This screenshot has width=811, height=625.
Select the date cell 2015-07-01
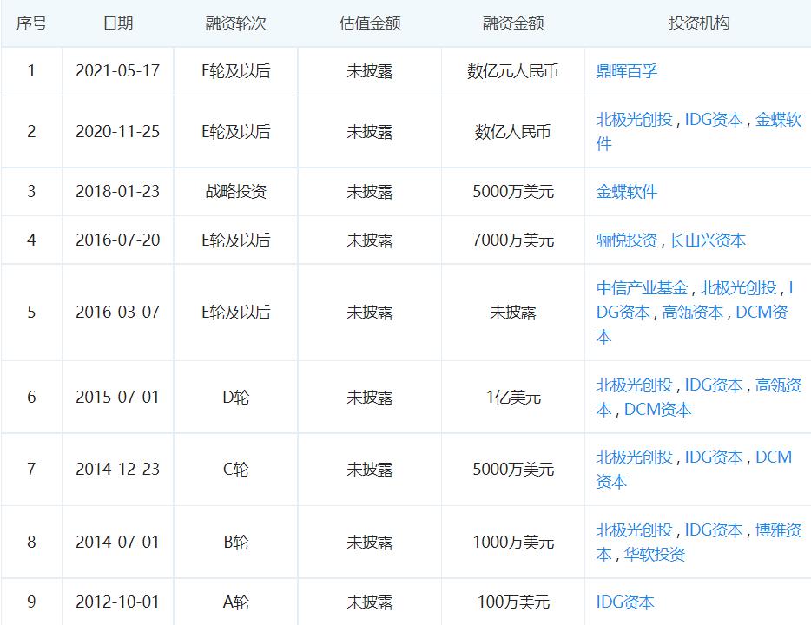coord(118,398)
